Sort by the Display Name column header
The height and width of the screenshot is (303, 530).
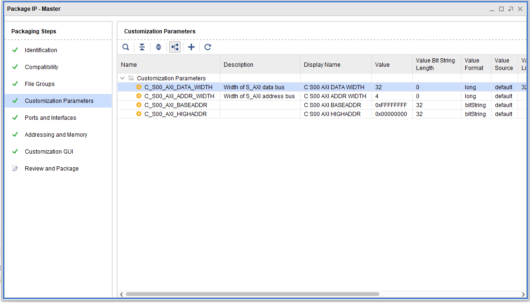tap(336, 64)
